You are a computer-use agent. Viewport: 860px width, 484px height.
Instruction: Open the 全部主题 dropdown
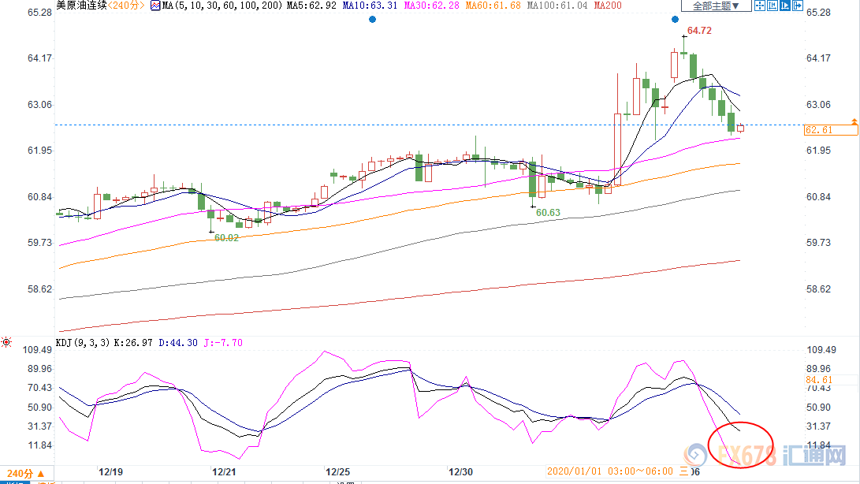pos(716,6)
